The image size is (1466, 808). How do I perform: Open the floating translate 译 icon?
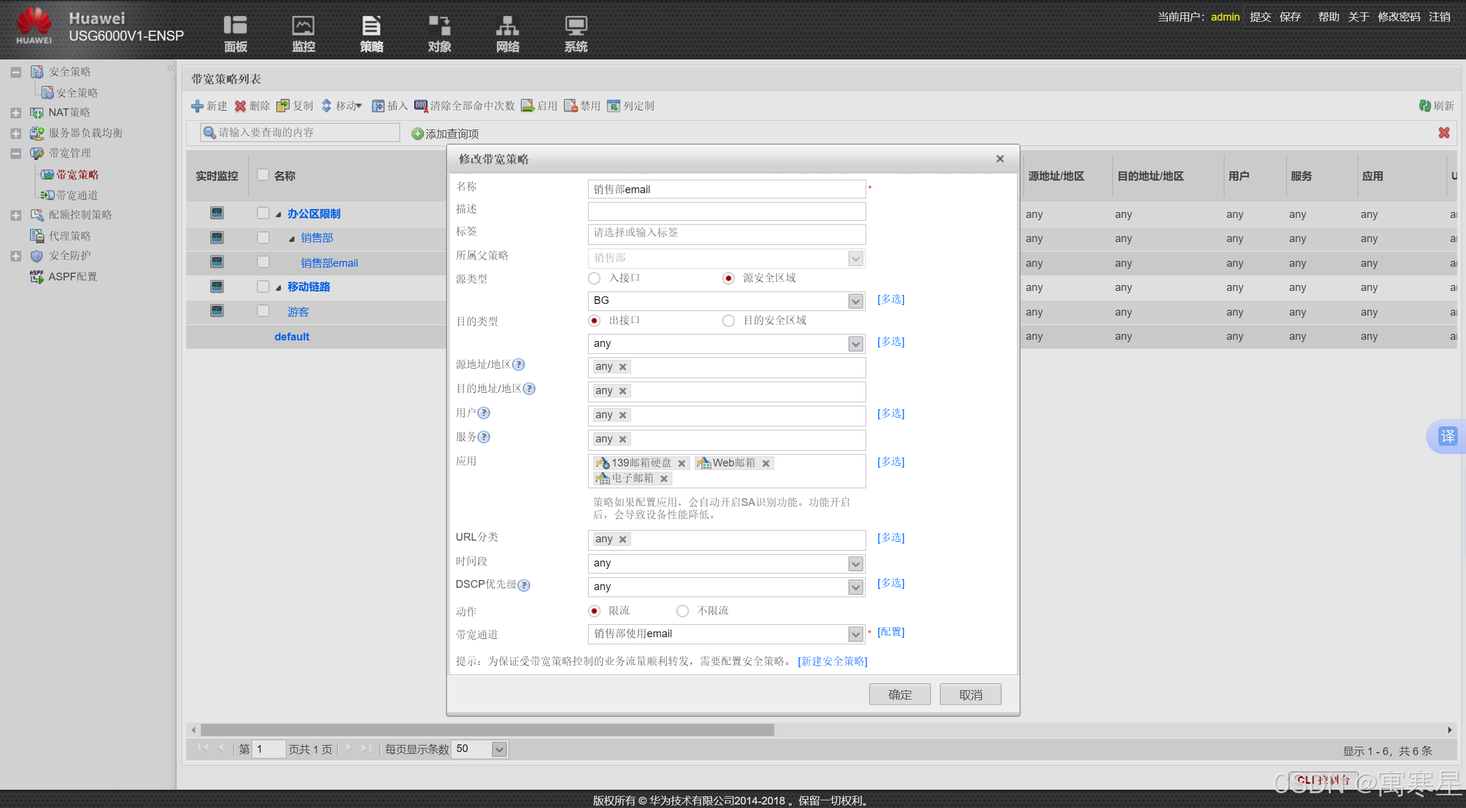pyautogui.click(x=1448, y=436)
